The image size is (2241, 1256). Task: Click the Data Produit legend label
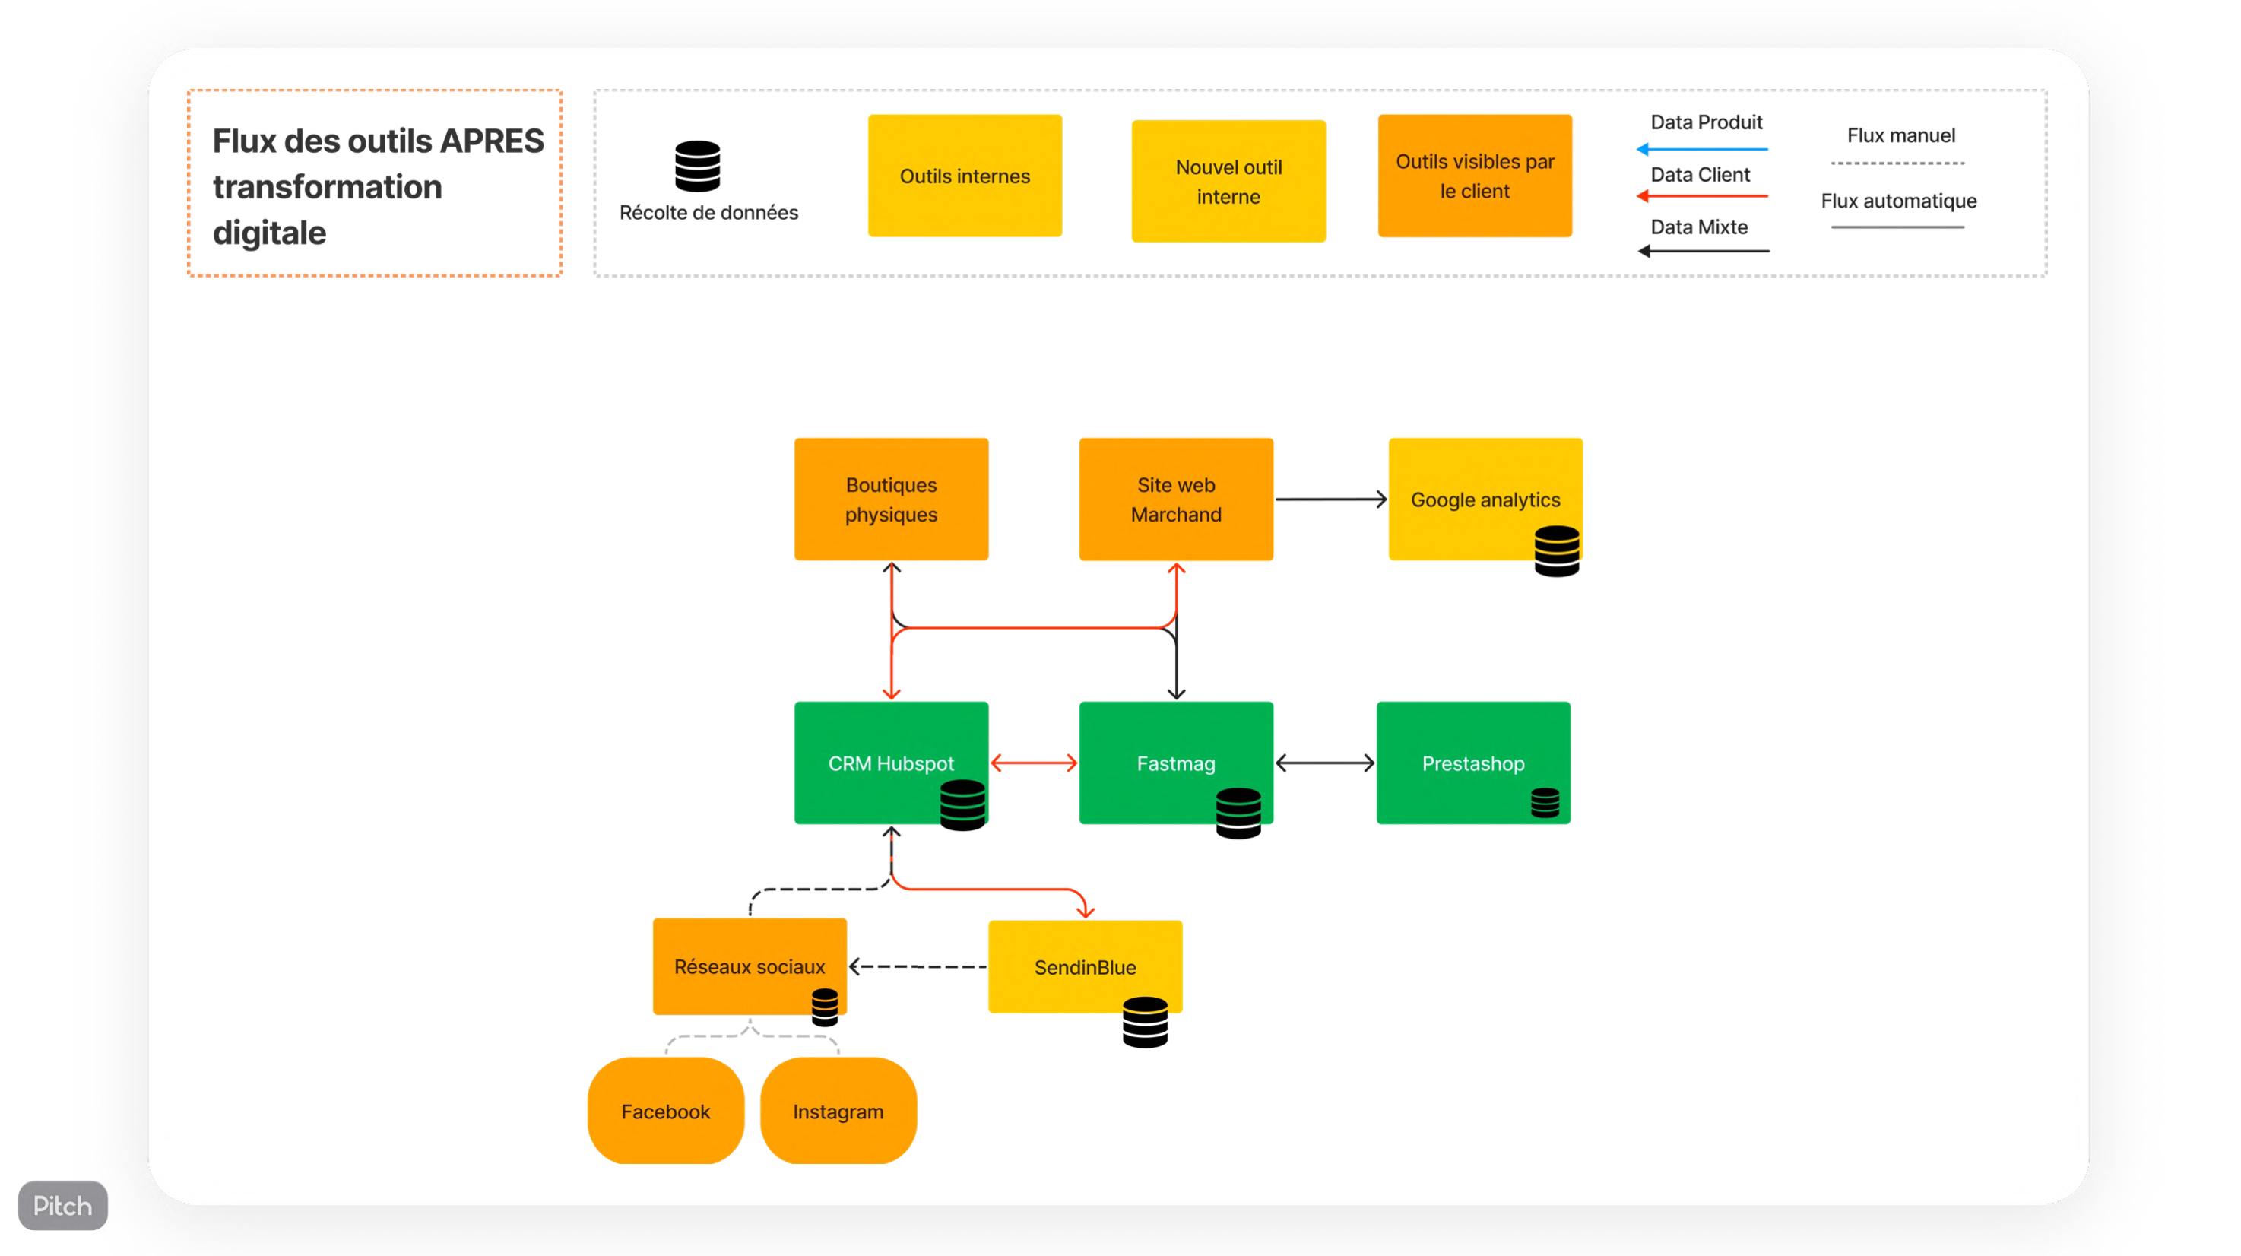click(x=1706, y=122)
